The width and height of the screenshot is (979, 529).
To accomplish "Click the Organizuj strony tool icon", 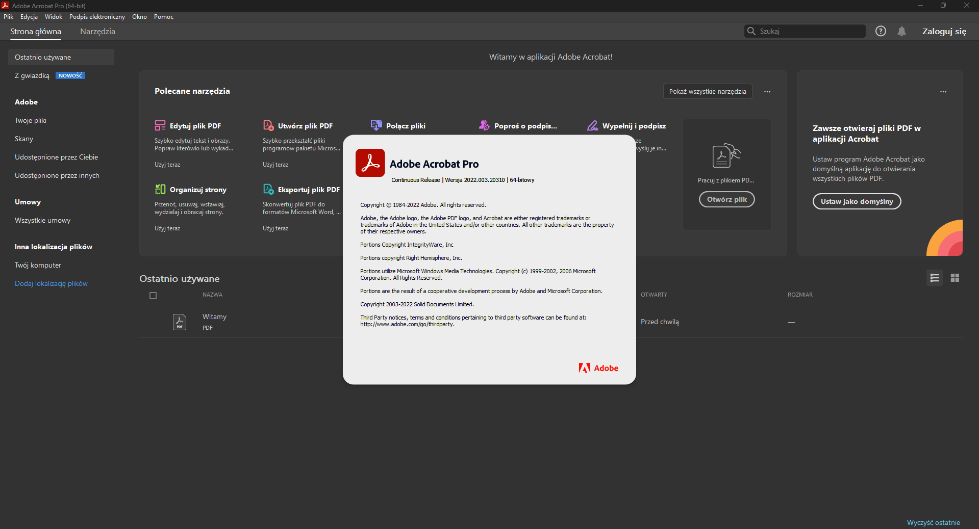I will point(160,189).
